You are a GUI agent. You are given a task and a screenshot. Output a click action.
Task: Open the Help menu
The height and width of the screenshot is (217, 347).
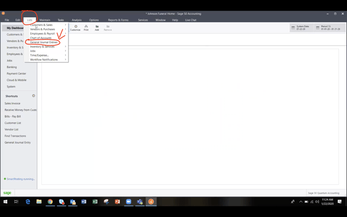[x=175, y=20]
